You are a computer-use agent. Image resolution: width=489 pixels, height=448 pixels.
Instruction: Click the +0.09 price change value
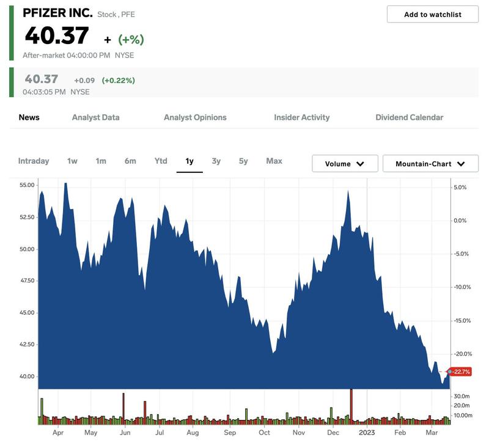(84, 81)
